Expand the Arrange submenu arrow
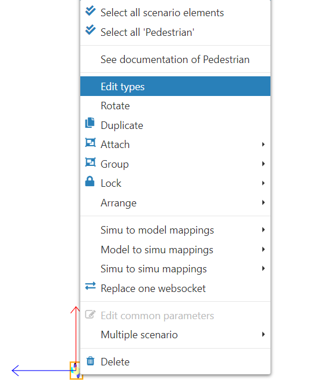This screenshot has width=323, height=392. pyautogui.click(x=263, y=202)
